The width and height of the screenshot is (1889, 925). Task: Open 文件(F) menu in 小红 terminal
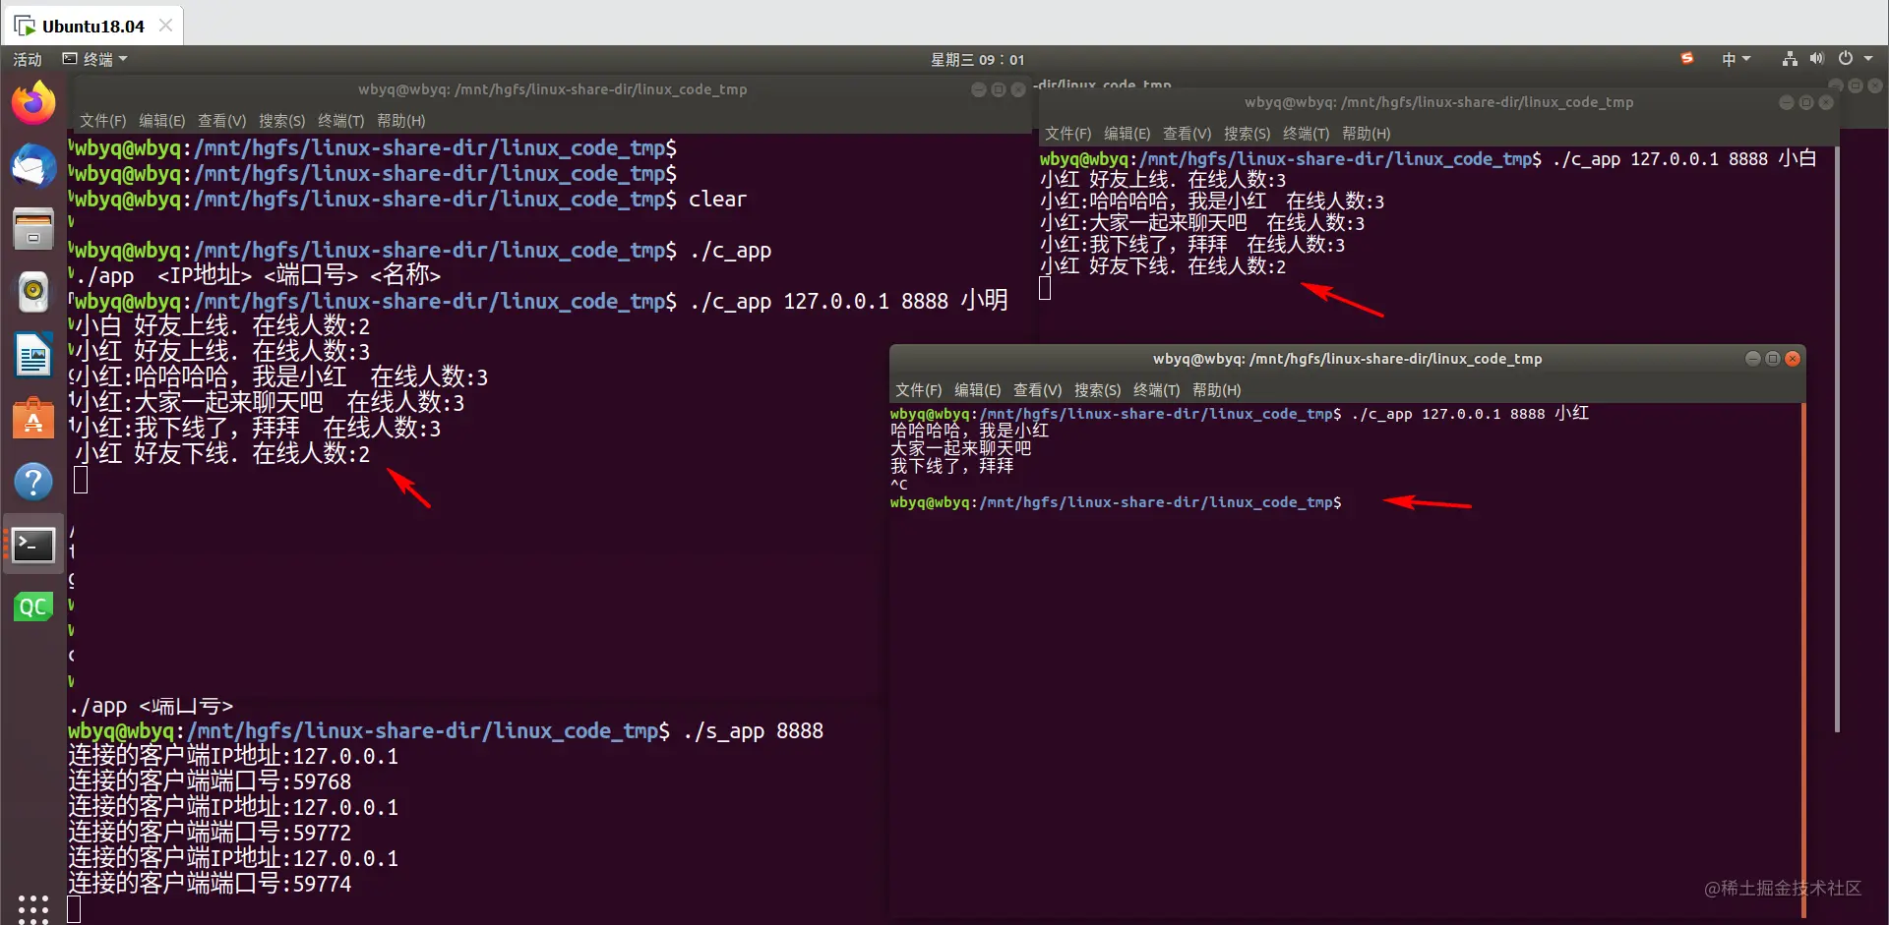coord(918,389)
